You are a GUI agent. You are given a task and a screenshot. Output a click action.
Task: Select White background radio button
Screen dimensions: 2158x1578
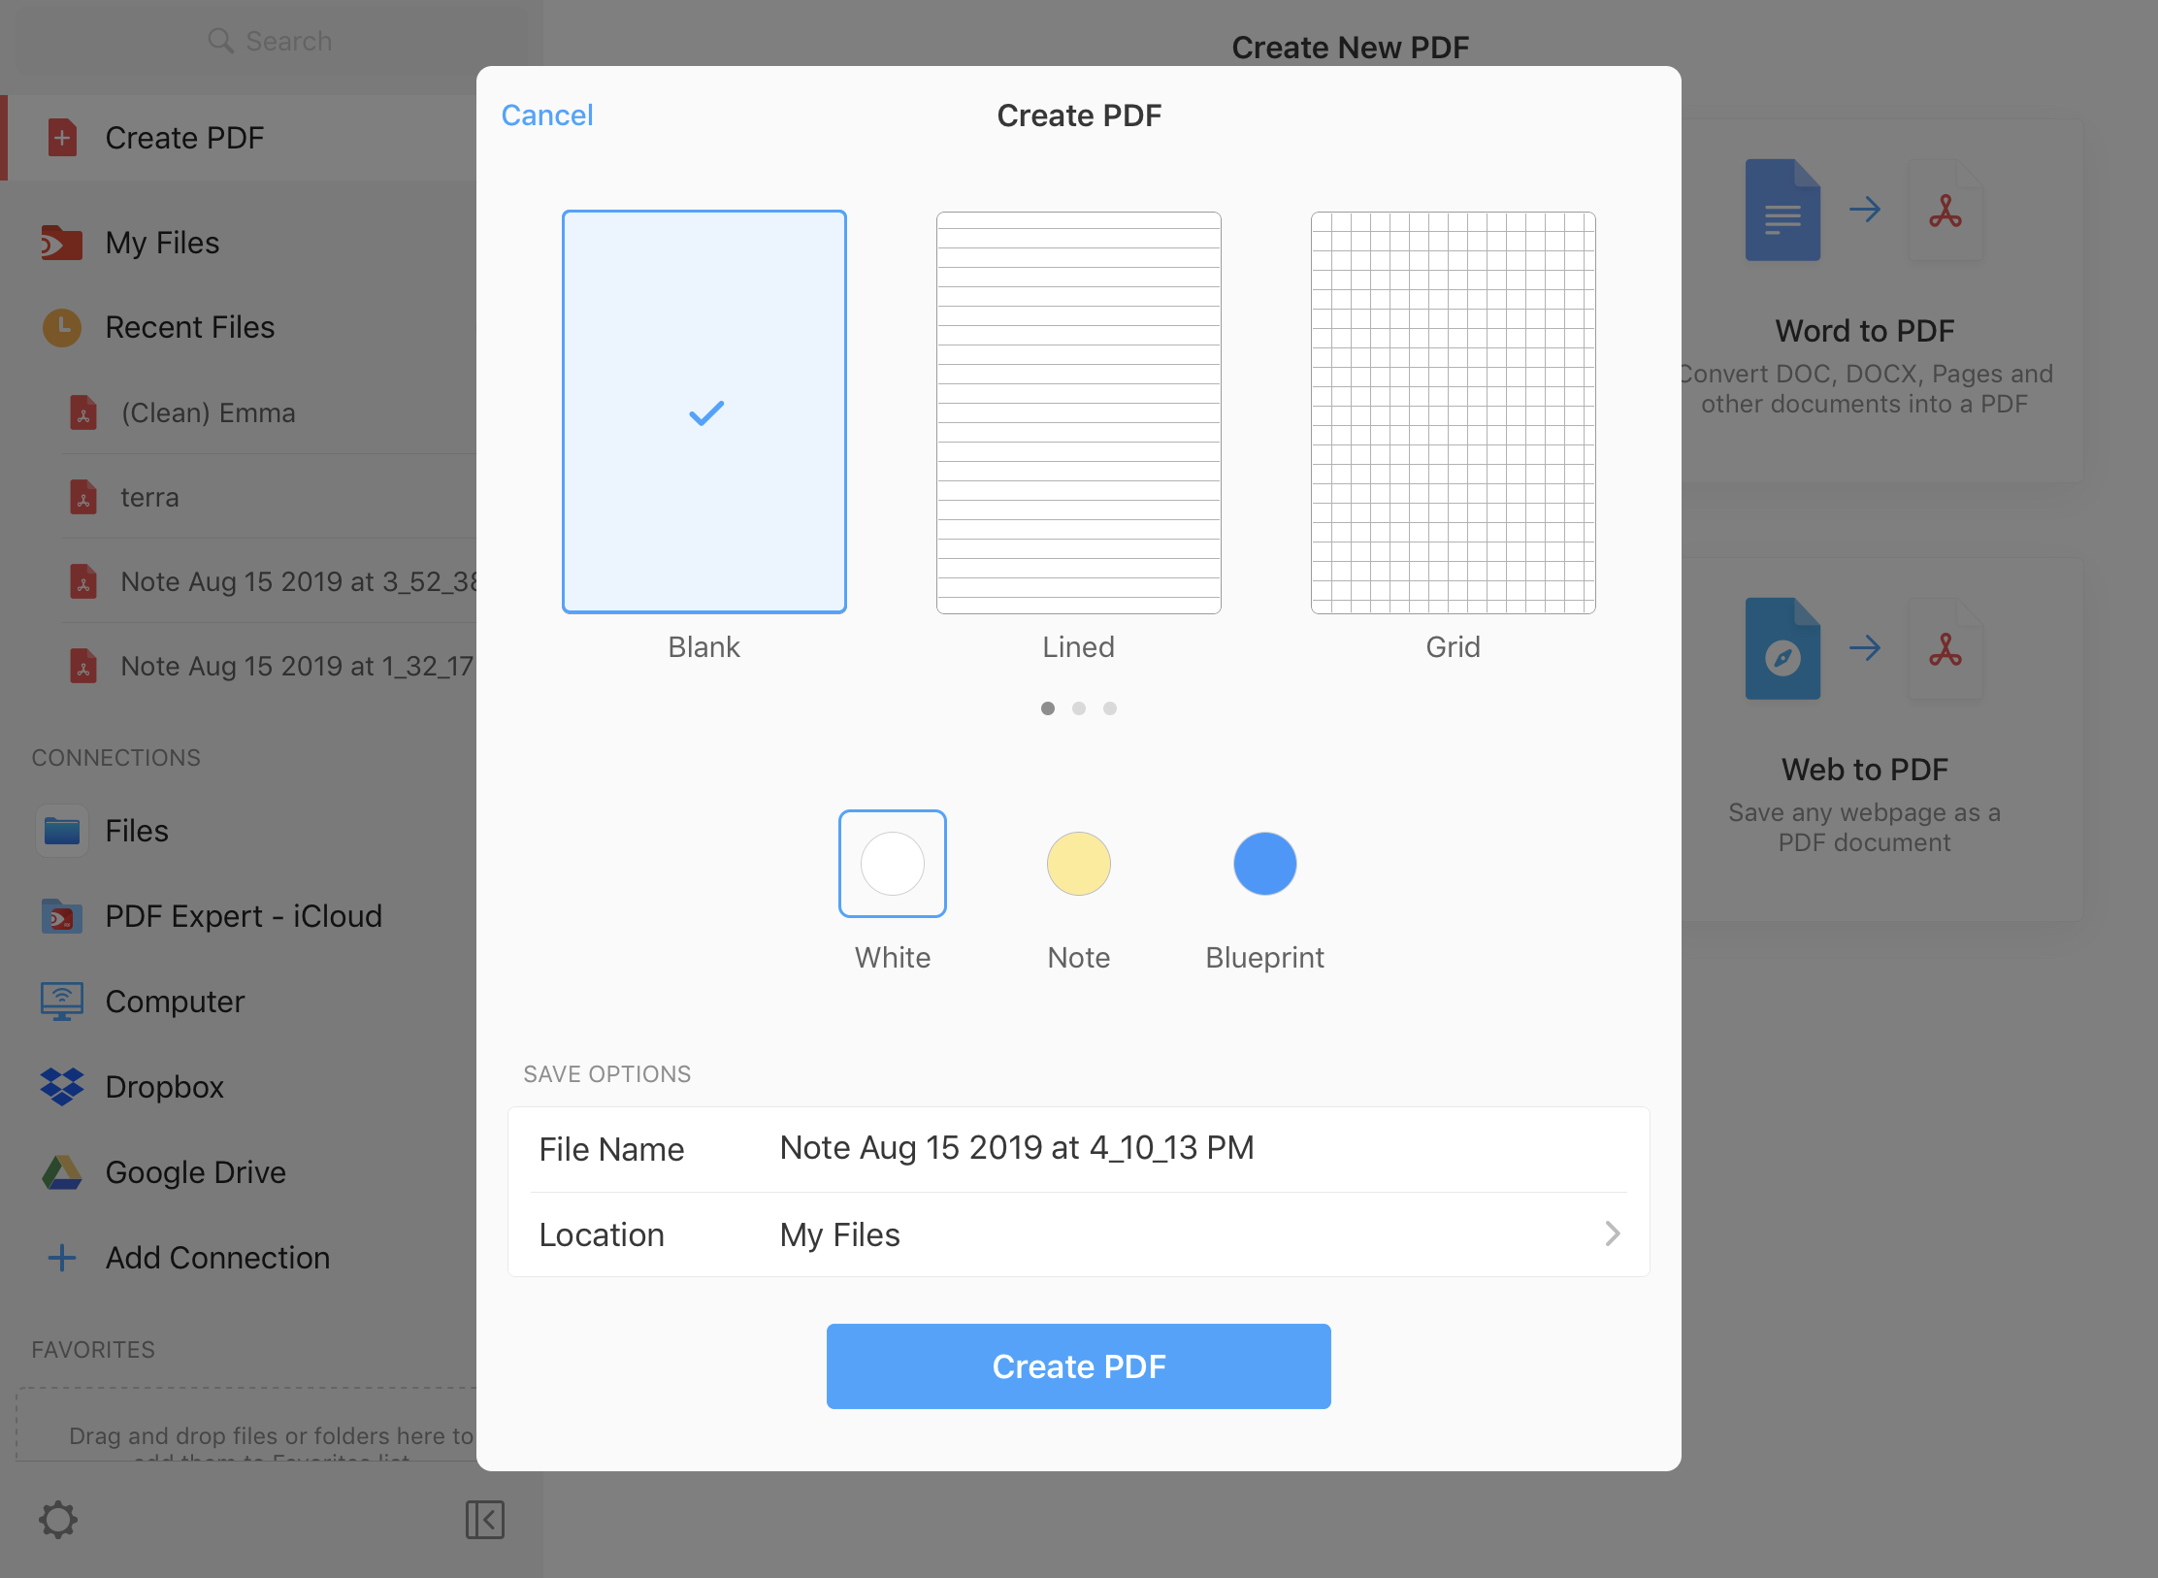pyautogui.click(x=893, y=863)
